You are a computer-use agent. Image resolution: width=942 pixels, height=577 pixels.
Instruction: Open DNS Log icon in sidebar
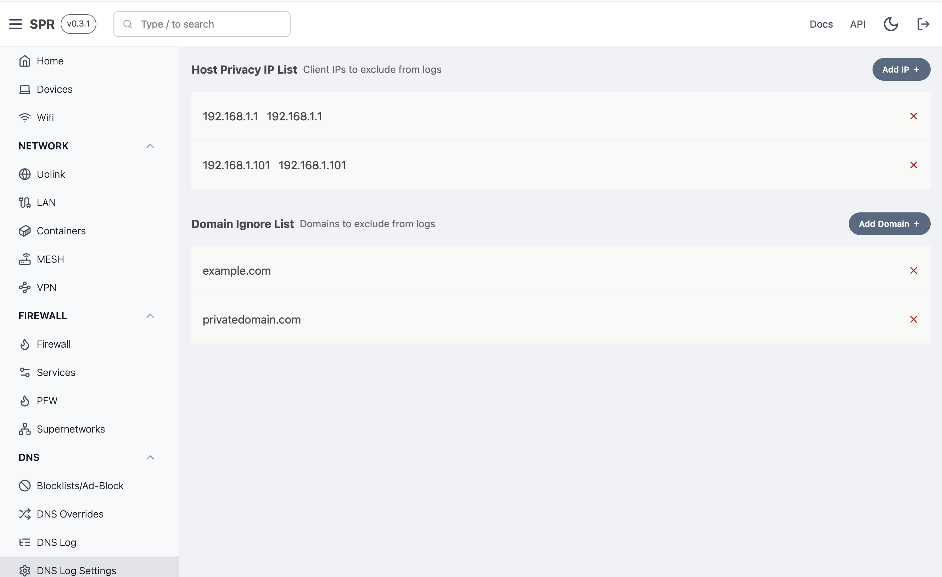[24, 542]
